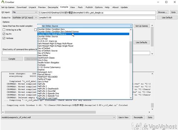Choose Deathmatch Classic
178x130 pixels.
(83, 58)
